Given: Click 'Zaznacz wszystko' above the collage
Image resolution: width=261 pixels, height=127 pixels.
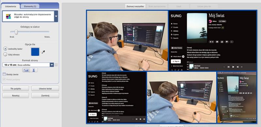Looking at the screenshot, I should coord(135,6).
